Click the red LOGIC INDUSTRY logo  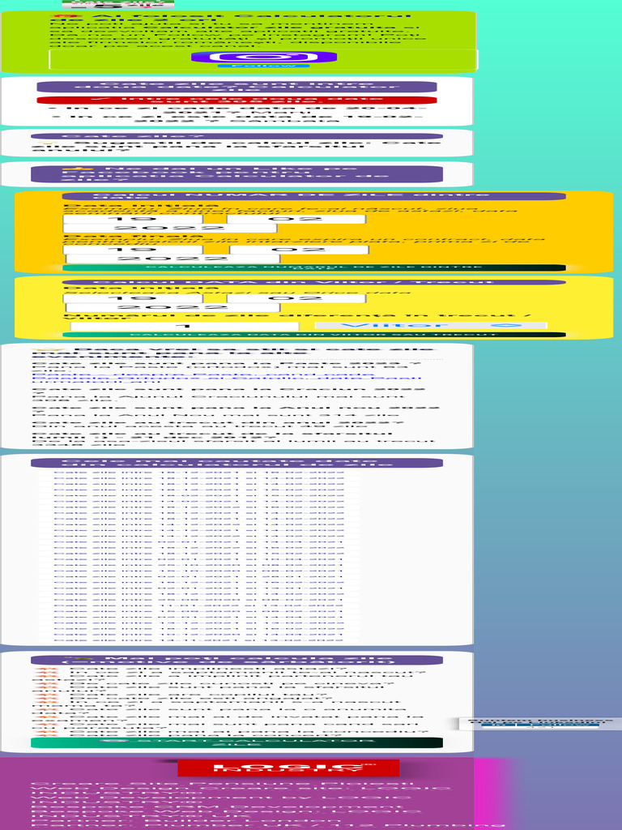click(x=288, y=768)
